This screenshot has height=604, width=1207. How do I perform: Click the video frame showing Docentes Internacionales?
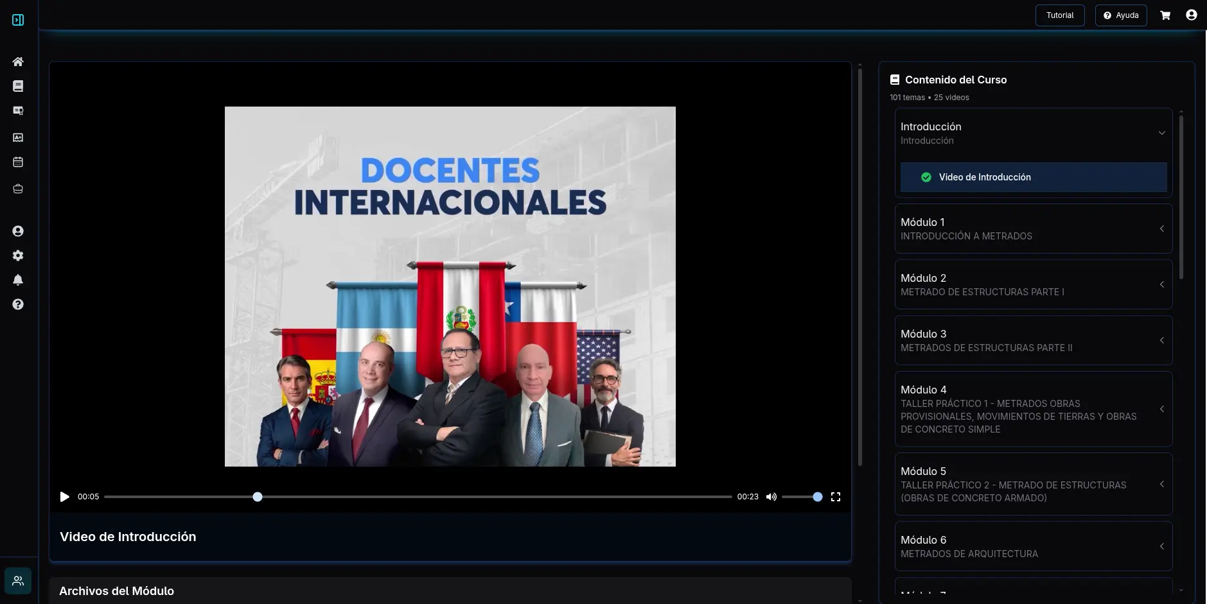450,286
